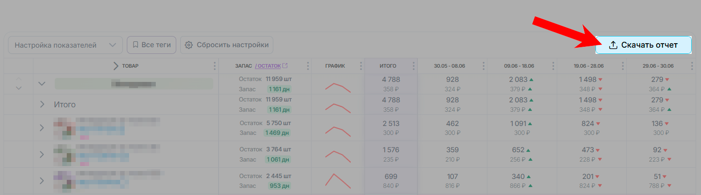
Task: Click the 29.06 - 30.06 column header
Action: [658, 66]
